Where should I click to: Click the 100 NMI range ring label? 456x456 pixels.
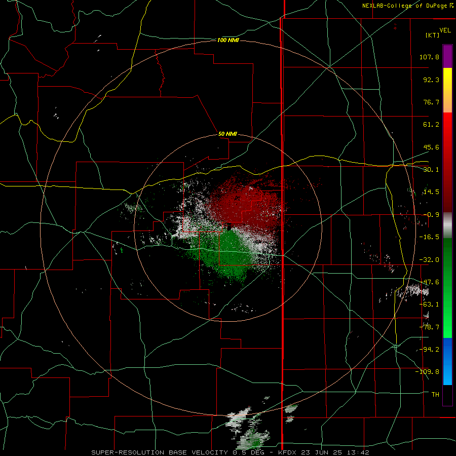(228, 40)
